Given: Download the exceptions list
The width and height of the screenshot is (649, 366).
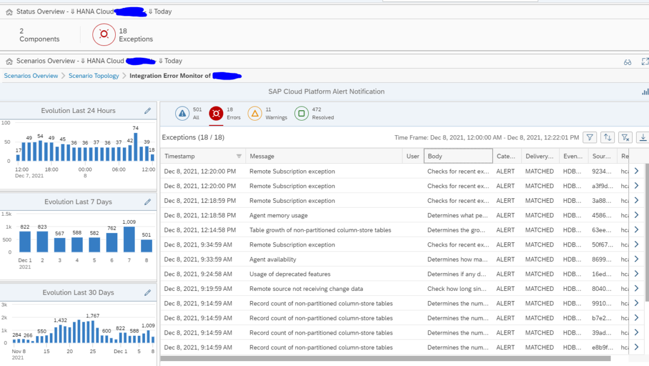Looking at the screenshot, I should pos(643,137).
